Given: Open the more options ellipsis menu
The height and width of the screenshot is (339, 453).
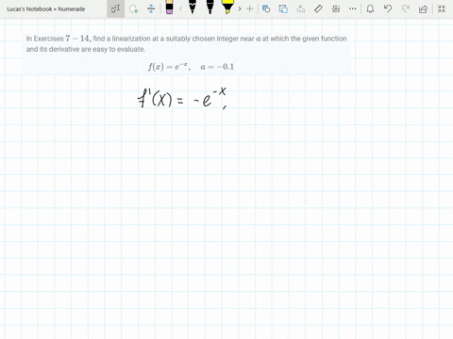Looking at the screenshot, I should pyautogui.click(x=353, y=8).
